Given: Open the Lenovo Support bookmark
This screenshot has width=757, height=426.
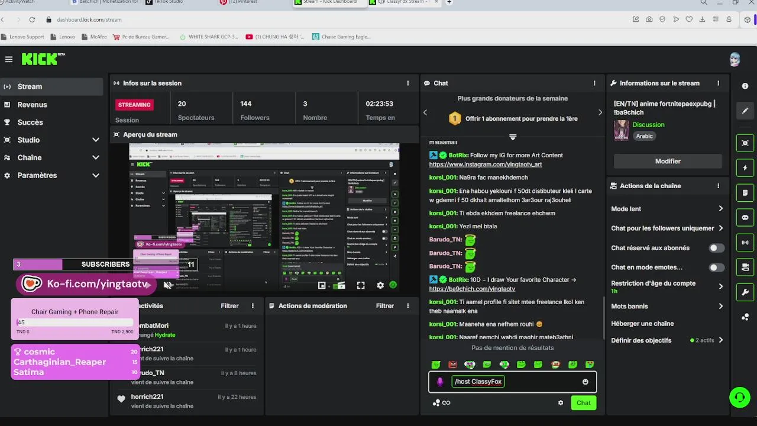Looking at the screenshot, I should (x=22, y=37).
